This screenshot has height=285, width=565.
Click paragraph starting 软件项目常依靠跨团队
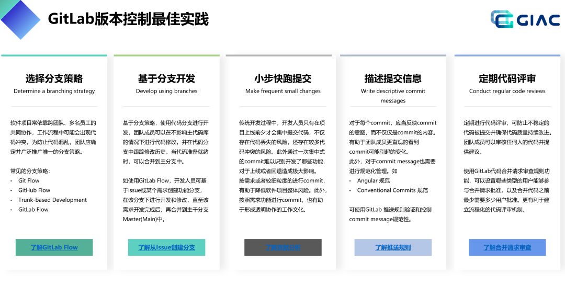[x=53, y=138]
